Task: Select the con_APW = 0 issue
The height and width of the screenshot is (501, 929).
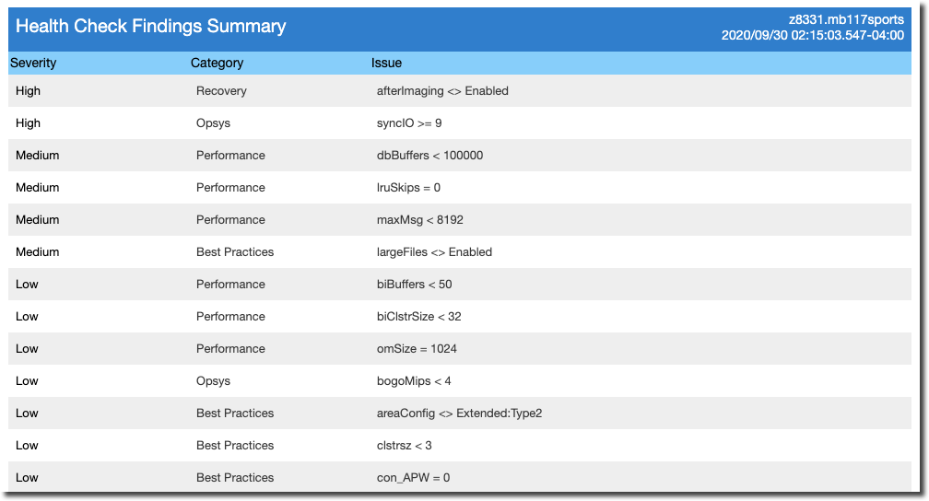Action: click(414, 477)
